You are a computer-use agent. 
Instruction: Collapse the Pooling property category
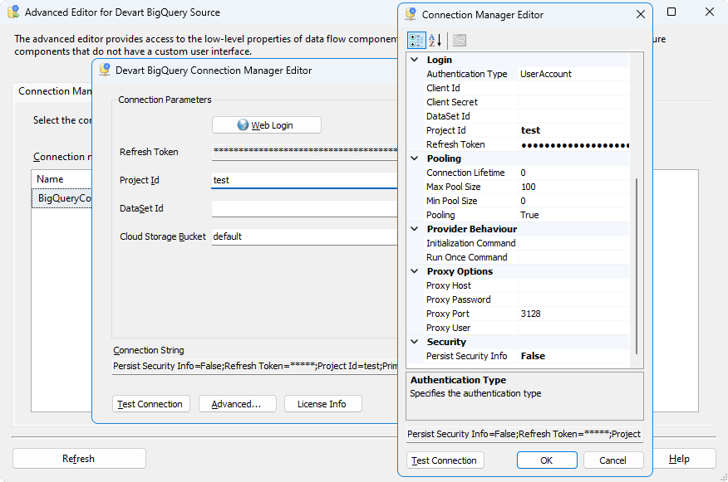pos(415,158)
